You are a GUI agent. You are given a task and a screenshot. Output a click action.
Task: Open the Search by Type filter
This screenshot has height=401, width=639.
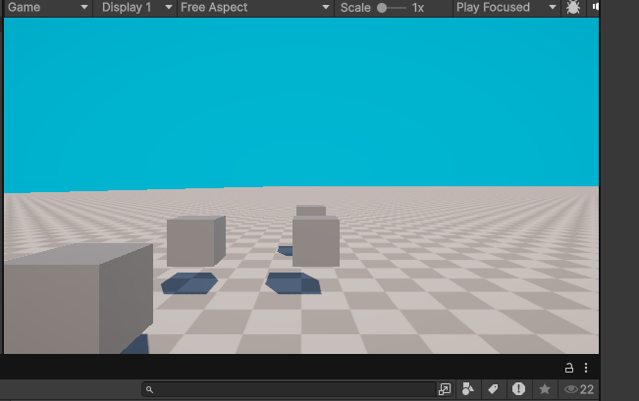tap(468, 389)
